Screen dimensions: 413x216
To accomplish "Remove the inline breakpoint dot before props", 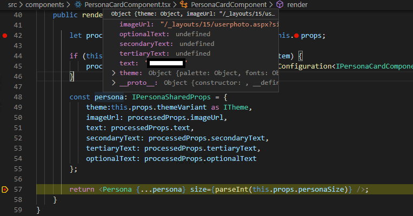I will (296, 36).
